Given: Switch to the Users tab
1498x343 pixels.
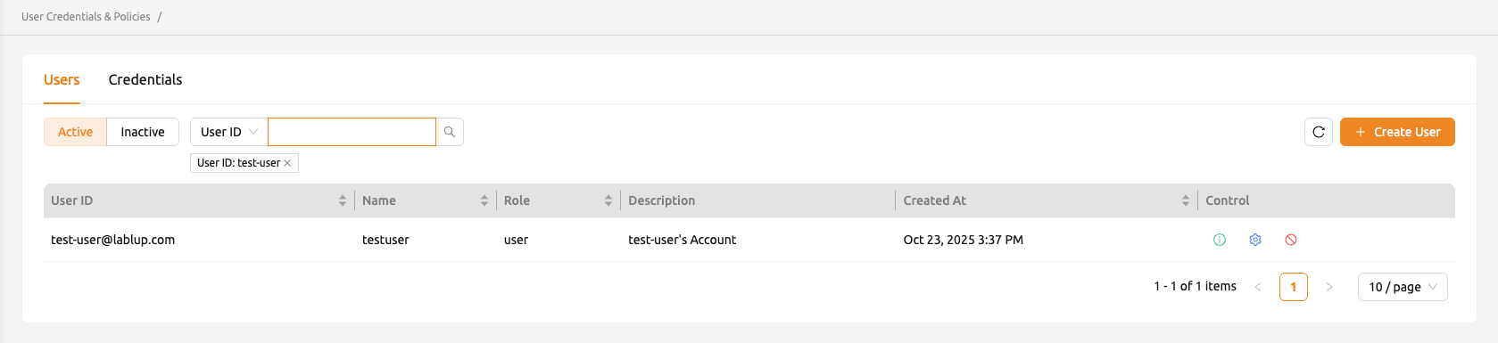Looking at the screenshot, I should pyautogui.click(x=62, y=79).
